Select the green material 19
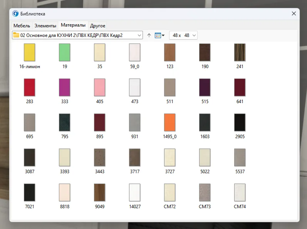This screenshot has width=307, height=229. [x=65, y=52]
